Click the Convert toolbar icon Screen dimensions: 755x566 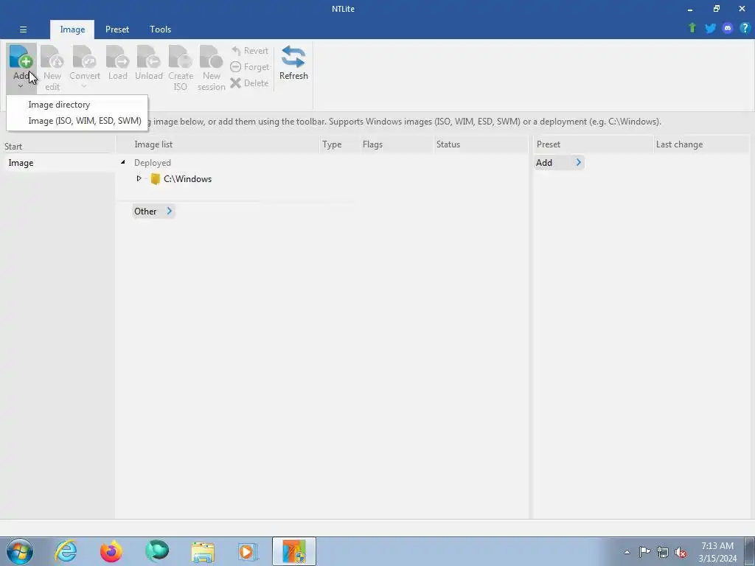pyautogui.click(x=84, y=56)
